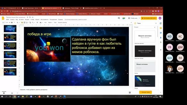Open the line tool dropdown arrow
Screen dimensions: 187x105
point(34,22)
